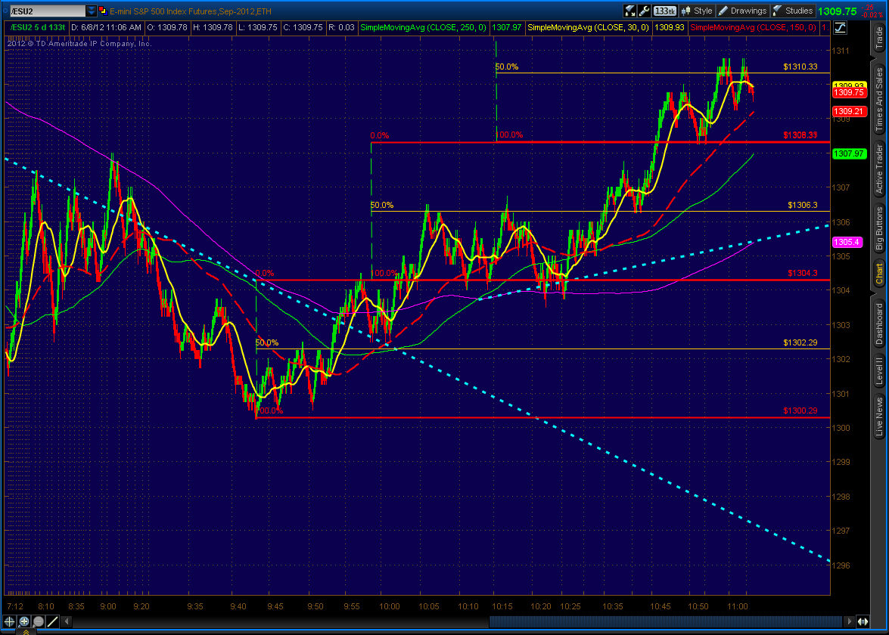Image resolution: width=889 pixels, height=635 pixels.
Task: Click the scroll right arrow on the time scrollbar
Action: (x=849, y=621)
